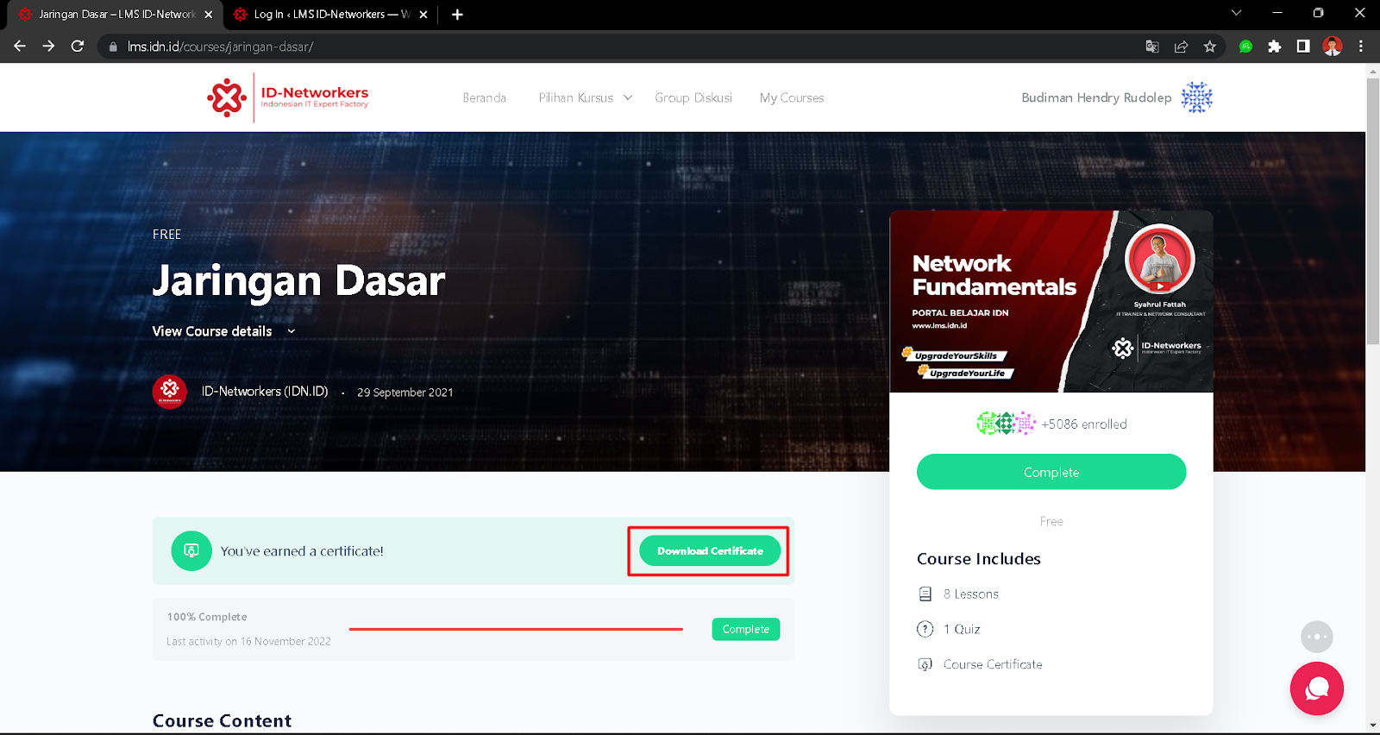Click the 'You've earned a certificate!' message

(x=302, y=550)
